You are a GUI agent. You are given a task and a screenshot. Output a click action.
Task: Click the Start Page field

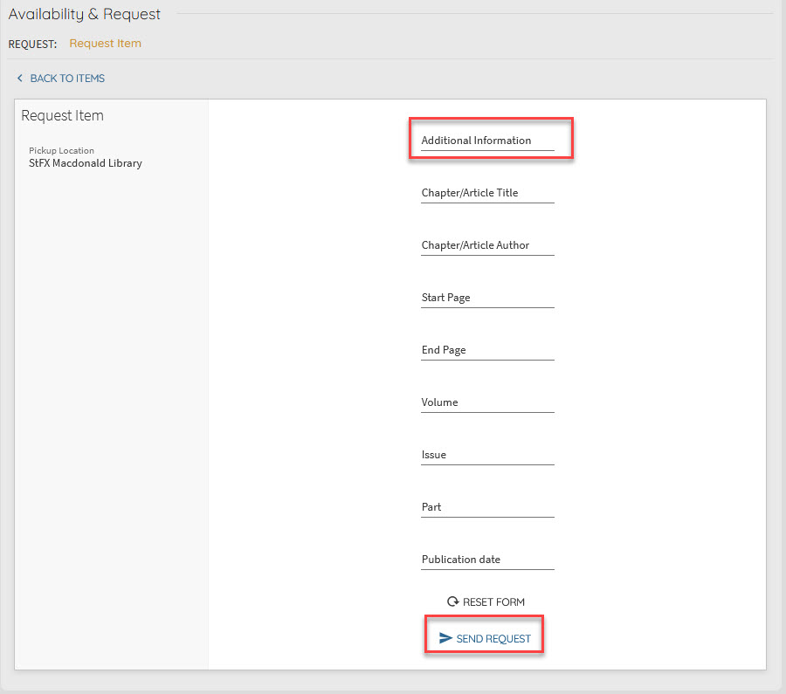click(487, 298)
